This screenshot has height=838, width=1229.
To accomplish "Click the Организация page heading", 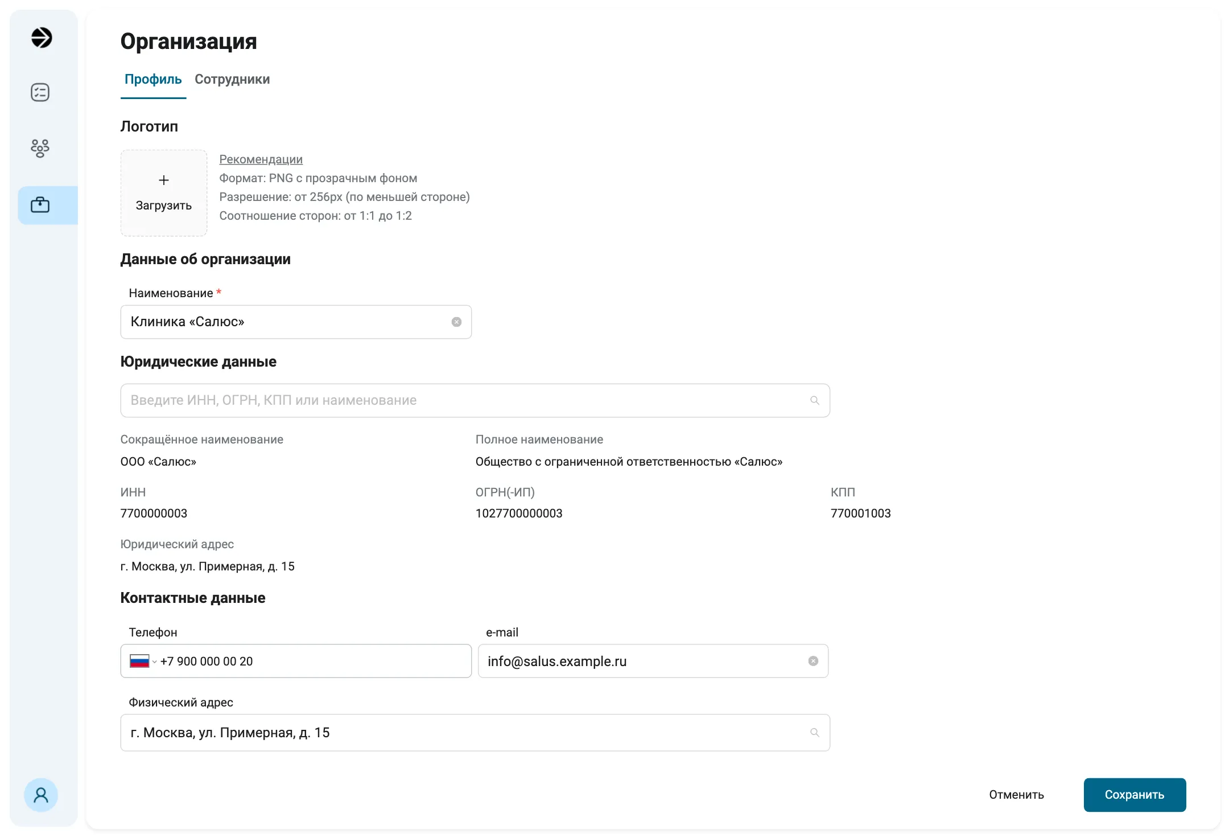I will tap(188, 42).
